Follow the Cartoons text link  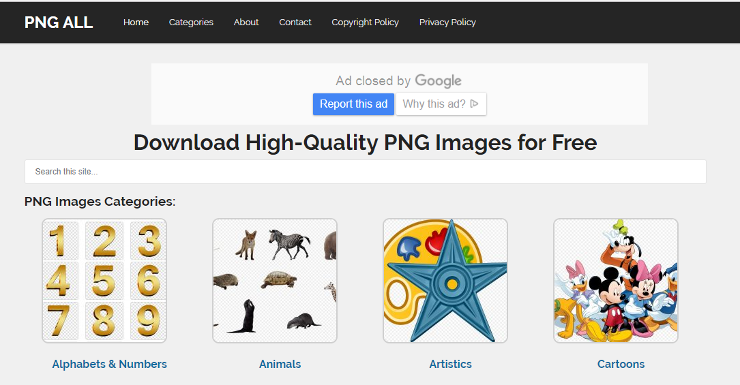(x=621, y=365)
